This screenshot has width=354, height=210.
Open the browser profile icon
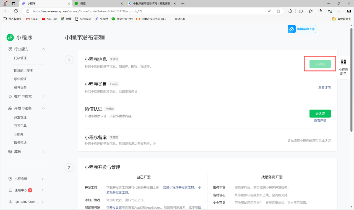(5, 4)
